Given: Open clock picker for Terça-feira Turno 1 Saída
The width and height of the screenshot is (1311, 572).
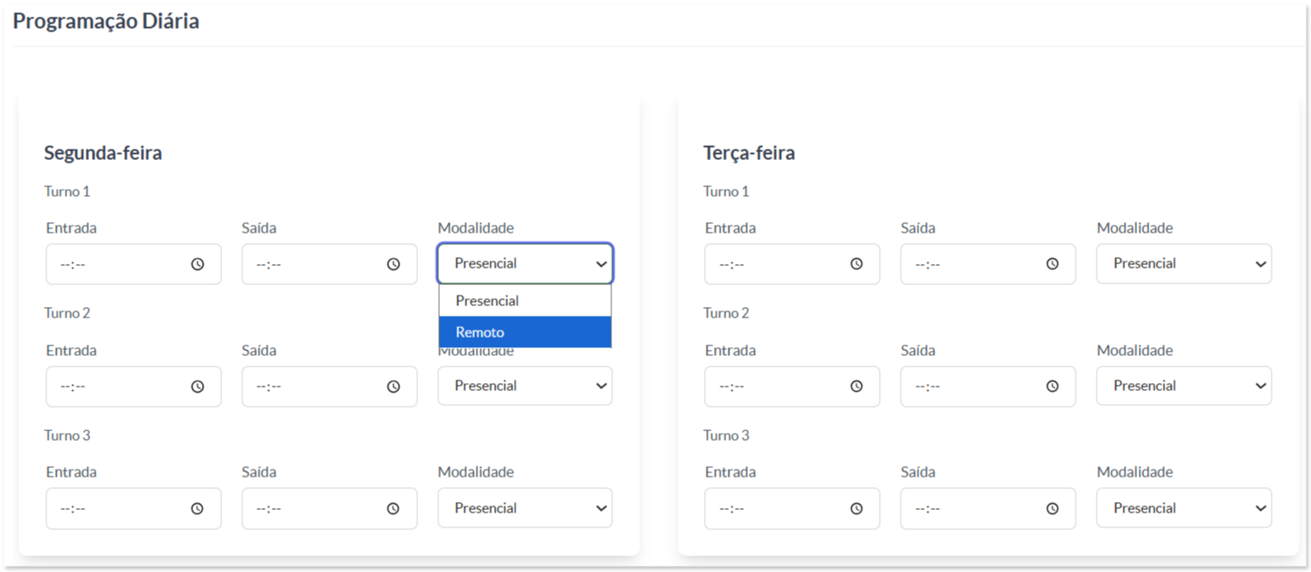Looking at the screenshot, I should coord(1053,264).
